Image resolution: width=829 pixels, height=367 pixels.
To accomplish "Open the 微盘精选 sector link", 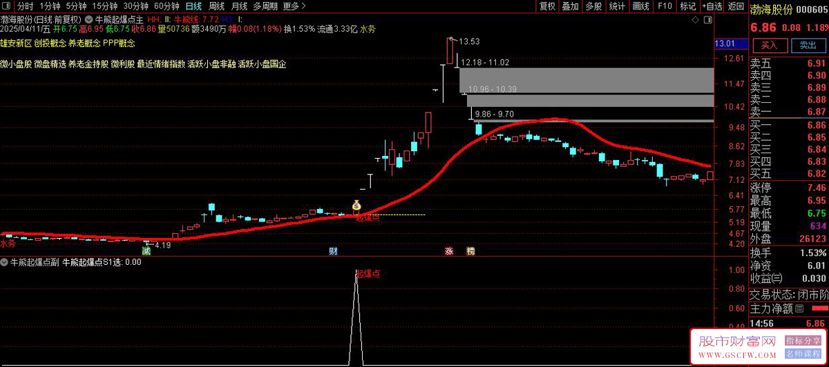I will [50, 64].
